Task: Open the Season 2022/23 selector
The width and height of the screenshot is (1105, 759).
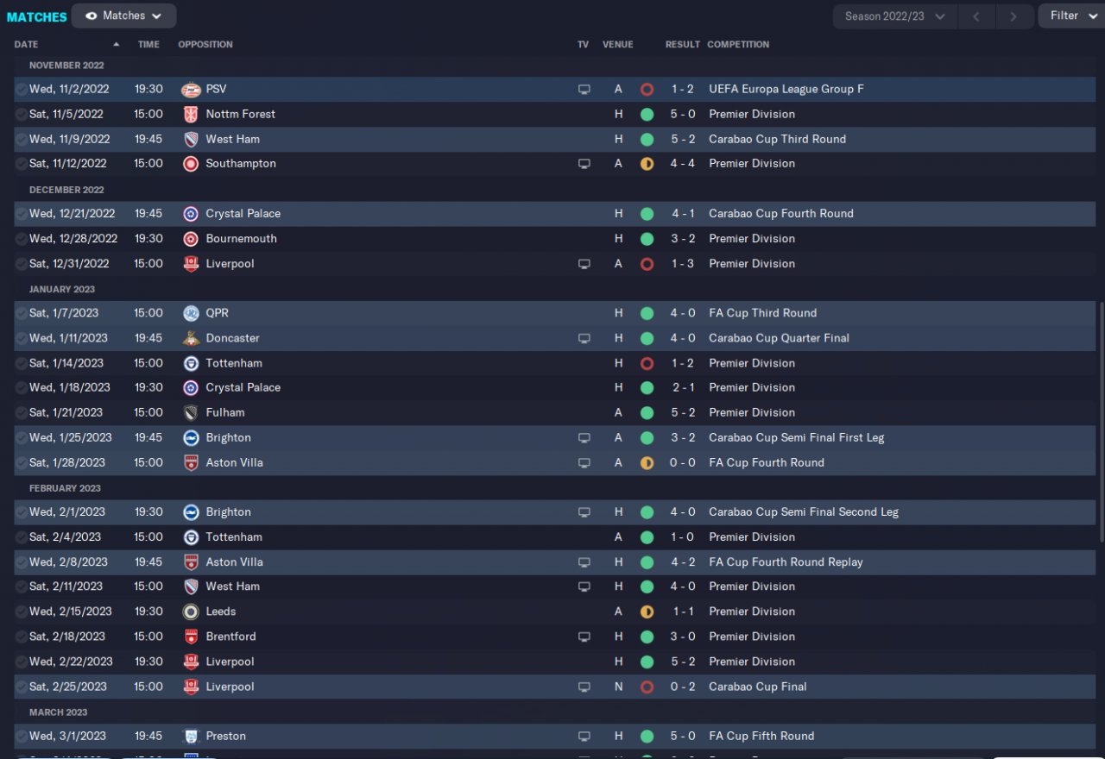Action: click(x=894, y=16)
